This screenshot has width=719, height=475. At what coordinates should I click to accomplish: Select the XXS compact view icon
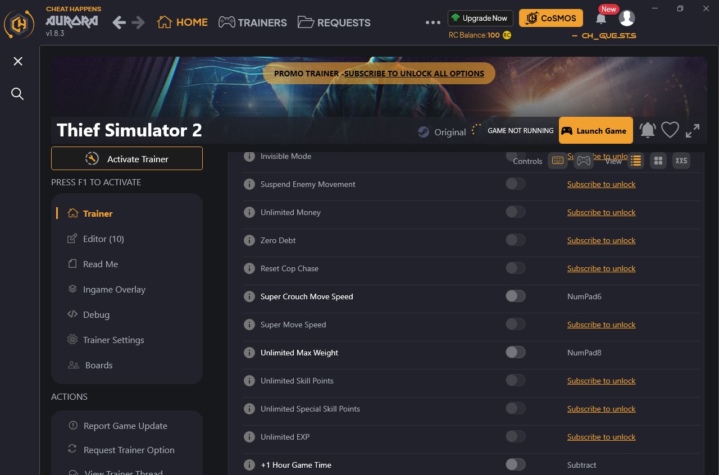(x=681, y=161)
